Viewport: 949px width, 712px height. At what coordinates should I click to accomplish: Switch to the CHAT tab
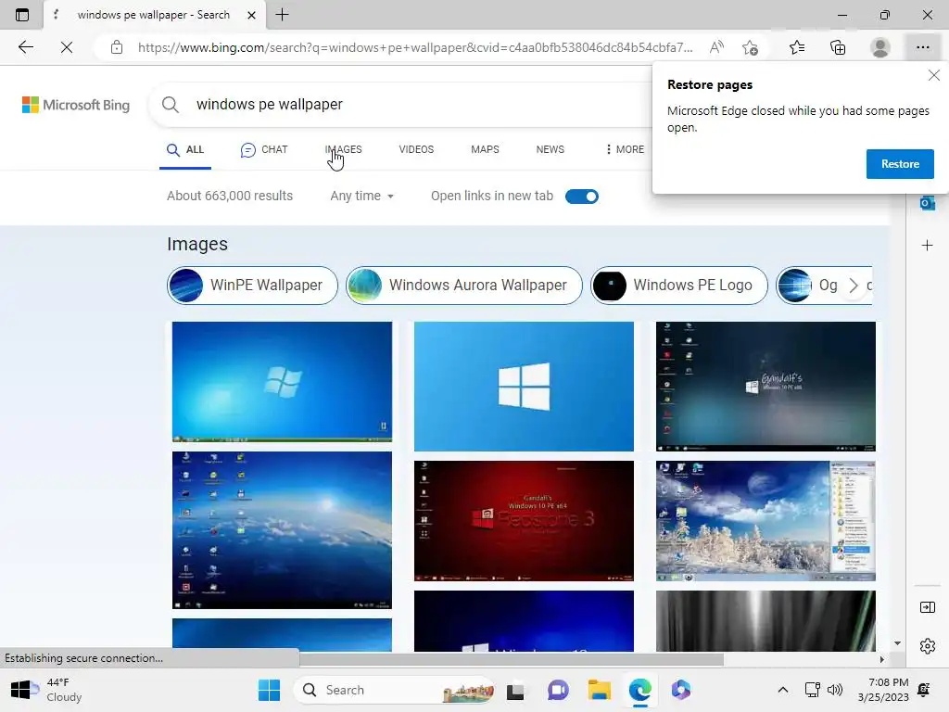pos(264,149)
